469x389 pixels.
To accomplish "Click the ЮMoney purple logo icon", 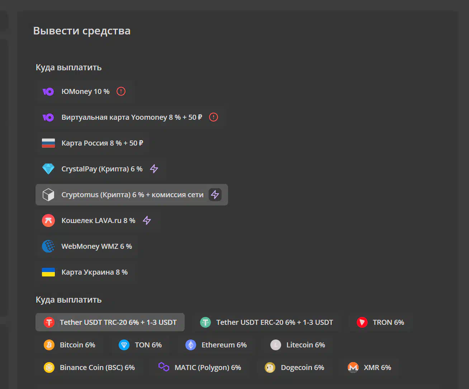I will (x=48, y=92).
